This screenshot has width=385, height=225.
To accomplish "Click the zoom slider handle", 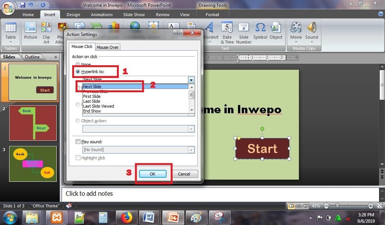I will coord(337,205).
